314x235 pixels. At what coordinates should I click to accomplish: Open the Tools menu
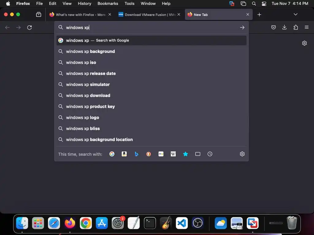[129, 3]
